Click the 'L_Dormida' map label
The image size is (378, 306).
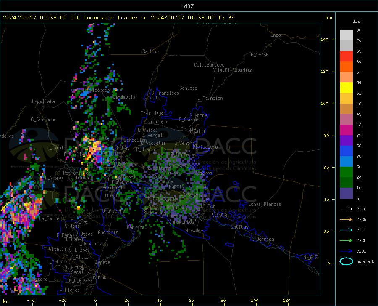[x=262, y=239]
